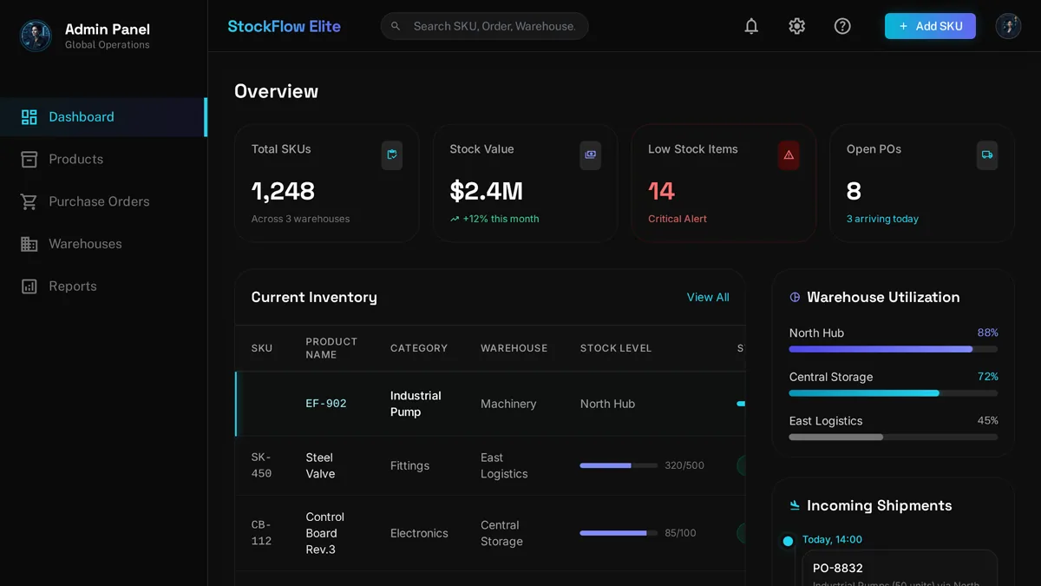Navigate to Warehouses in the sidebar
Viewport: 1041px width, 586px height.
[103, 244]
